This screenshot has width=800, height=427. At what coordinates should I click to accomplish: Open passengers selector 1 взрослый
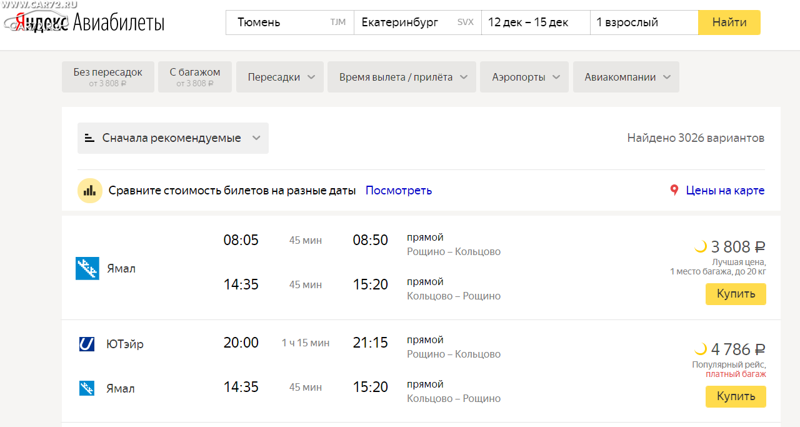[644, 23]
